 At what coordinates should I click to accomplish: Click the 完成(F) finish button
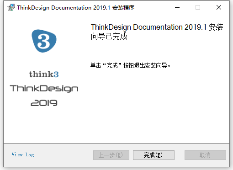(154, 155)
